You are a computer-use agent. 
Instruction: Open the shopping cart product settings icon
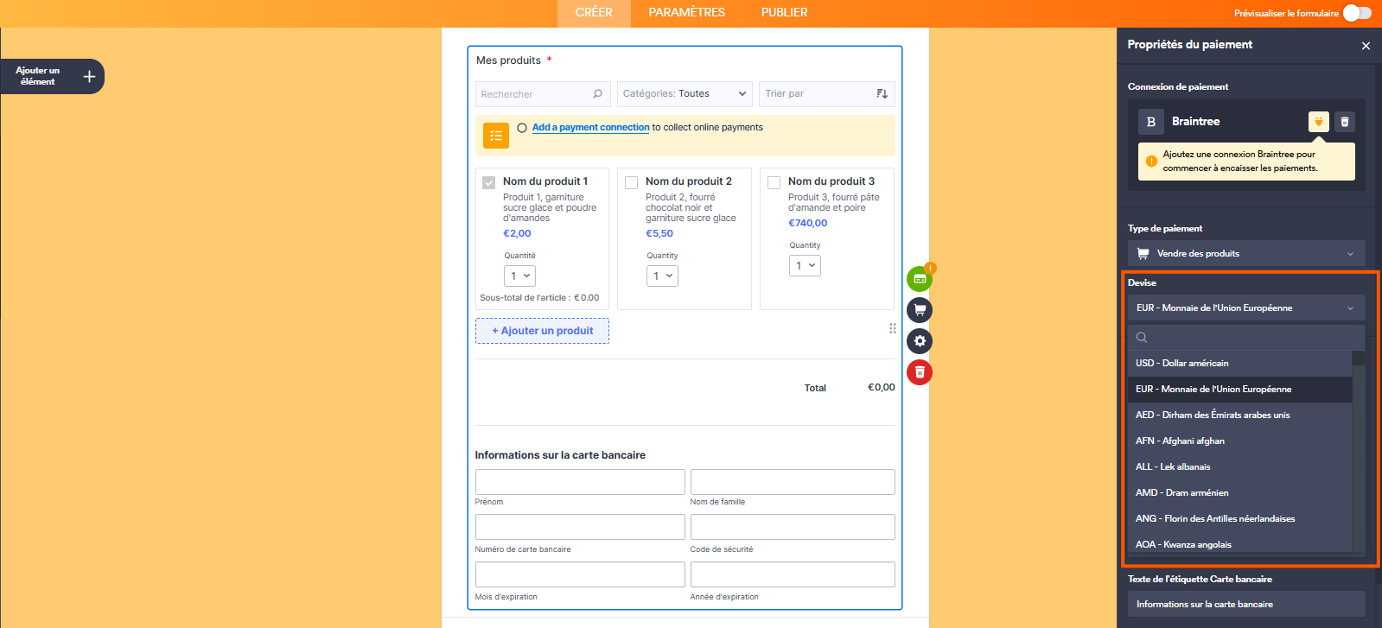920,310
